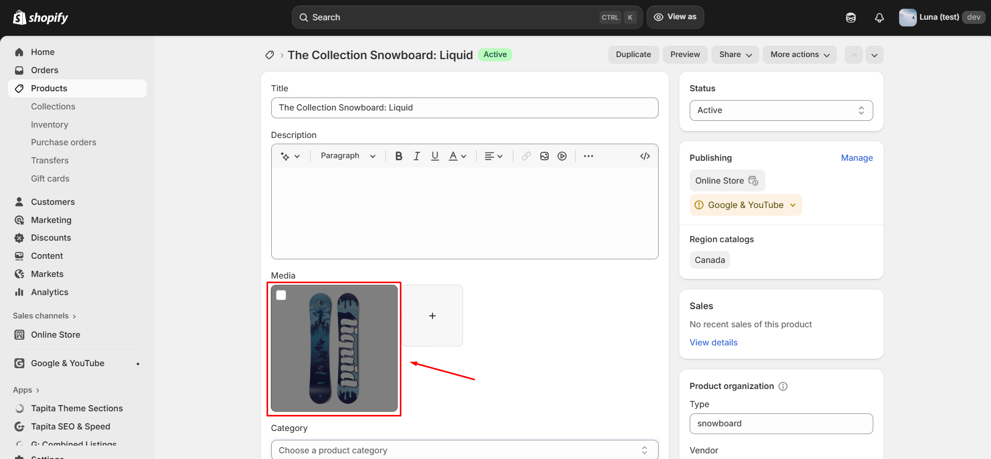Open Gift cards in the sidebar

point(50,178)
